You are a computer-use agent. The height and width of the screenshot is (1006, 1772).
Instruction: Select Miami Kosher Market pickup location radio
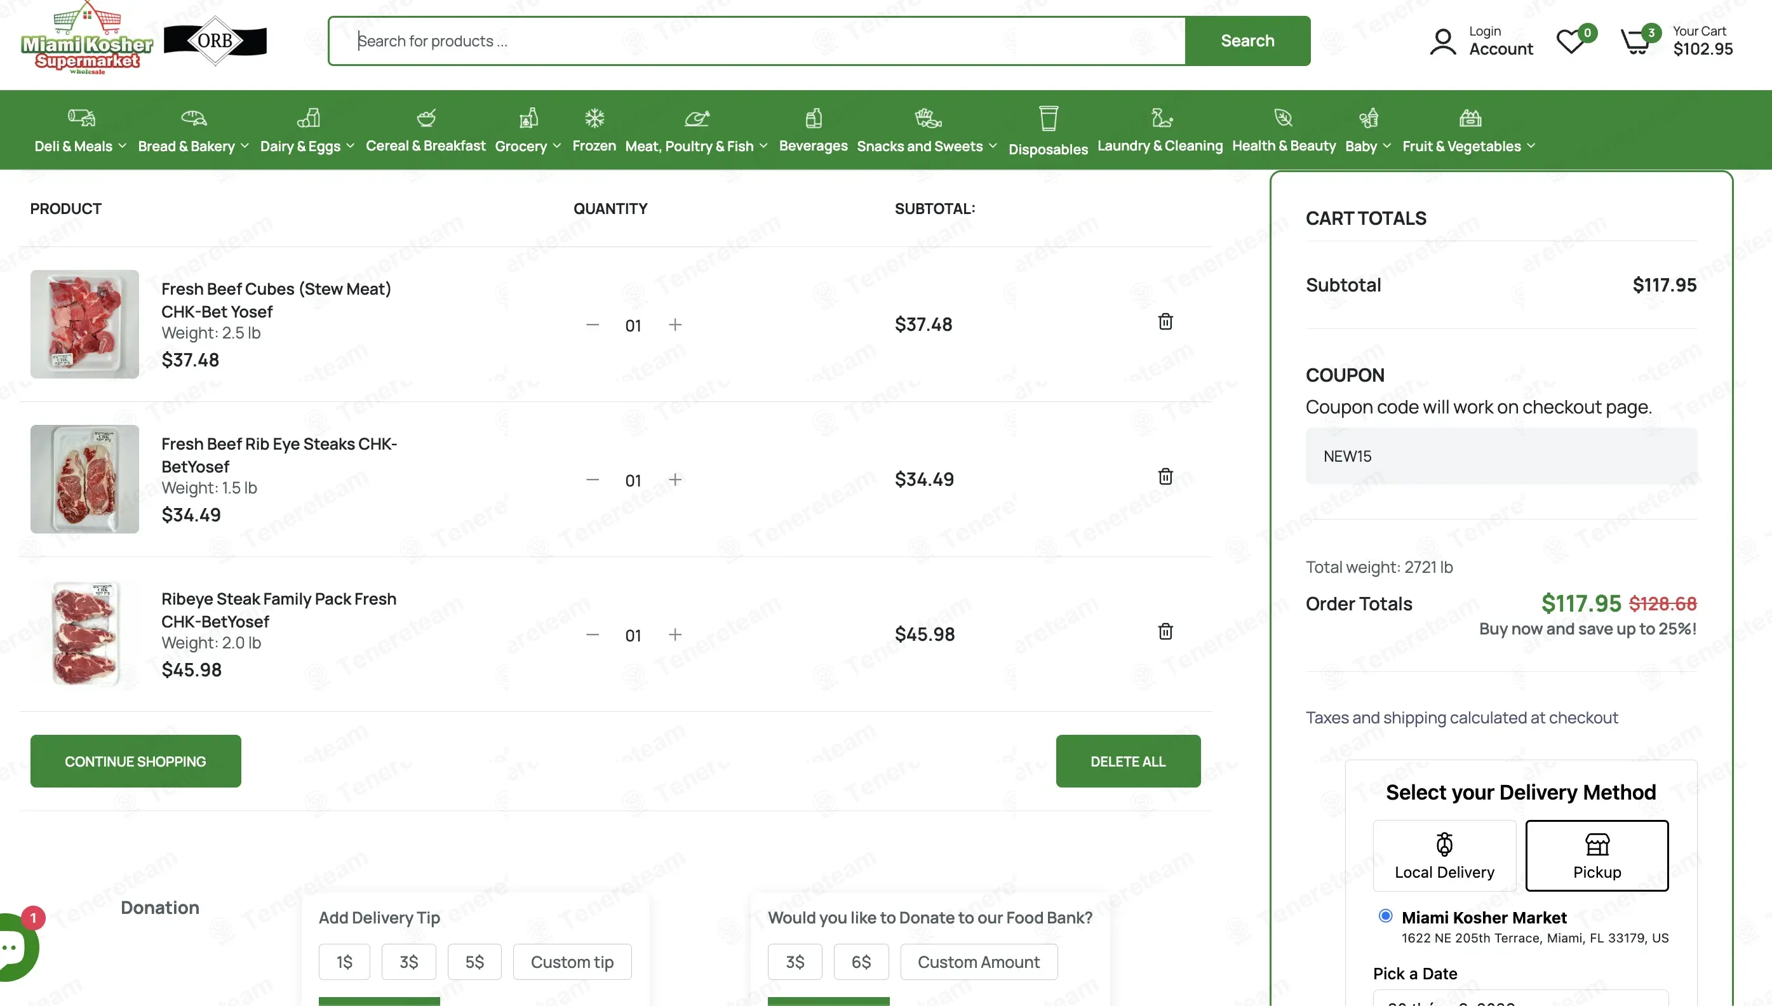point(1385,915)
